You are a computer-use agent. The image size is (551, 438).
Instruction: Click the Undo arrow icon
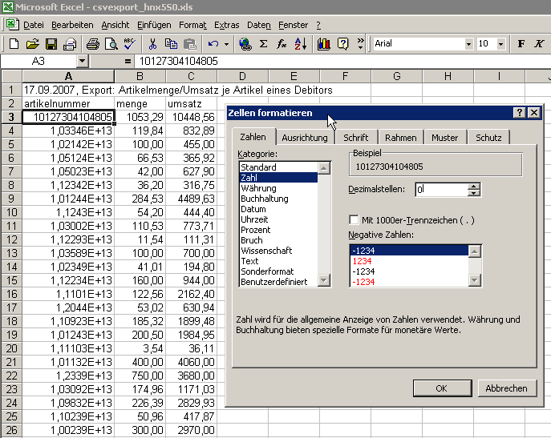213,44
